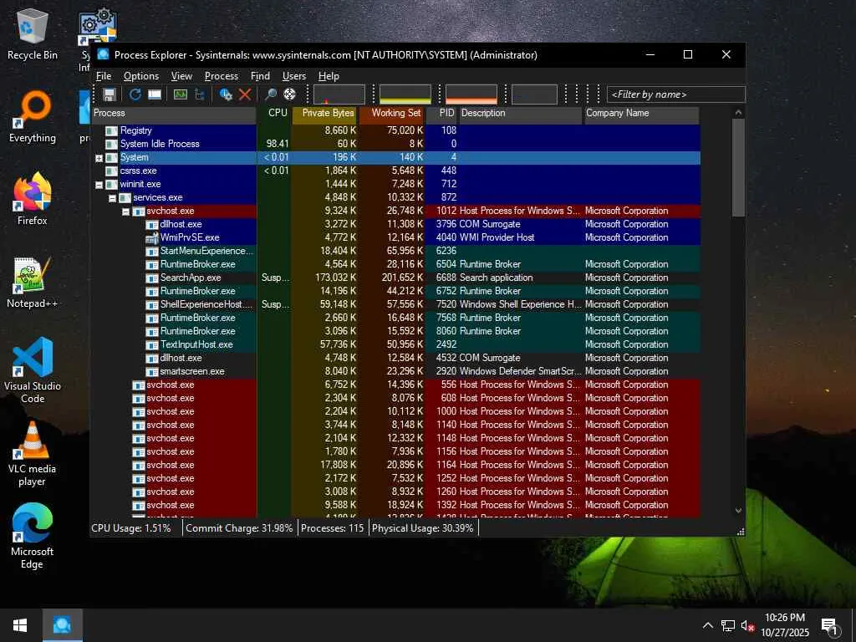Open the Process menu
The image size is (856, 642).
point(221,76)
